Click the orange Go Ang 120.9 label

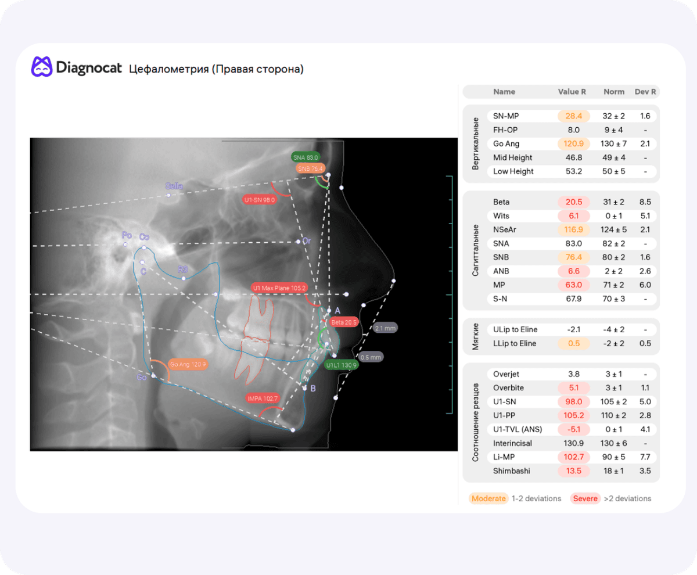click(x=188, y=364)
